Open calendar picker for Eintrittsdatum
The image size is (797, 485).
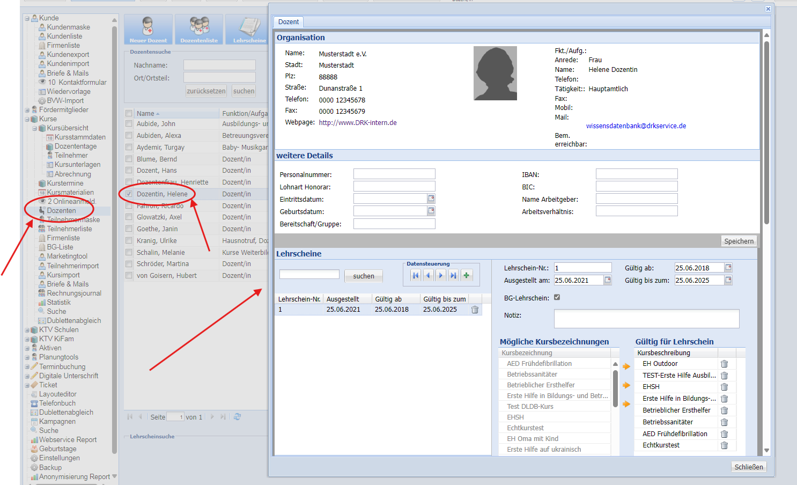click(x=431, y=199)
